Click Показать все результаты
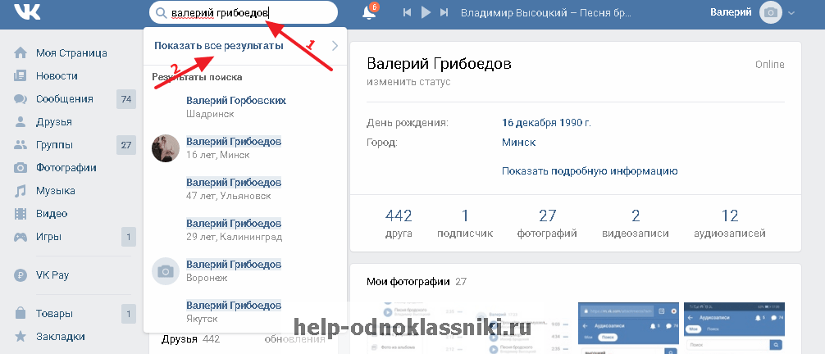Image resolution: width=825 pixels, height=354 pixels. [x=219, y=46]
